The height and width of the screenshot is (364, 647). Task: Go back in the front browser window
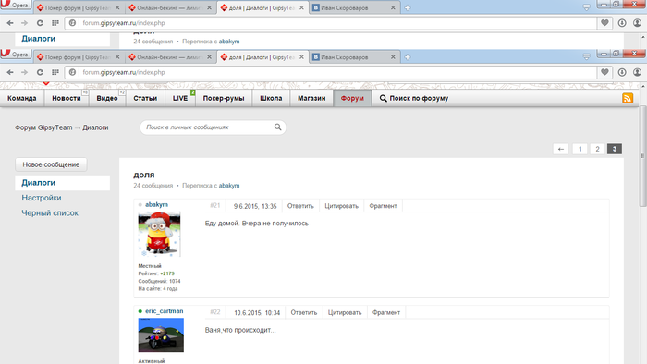10,72
